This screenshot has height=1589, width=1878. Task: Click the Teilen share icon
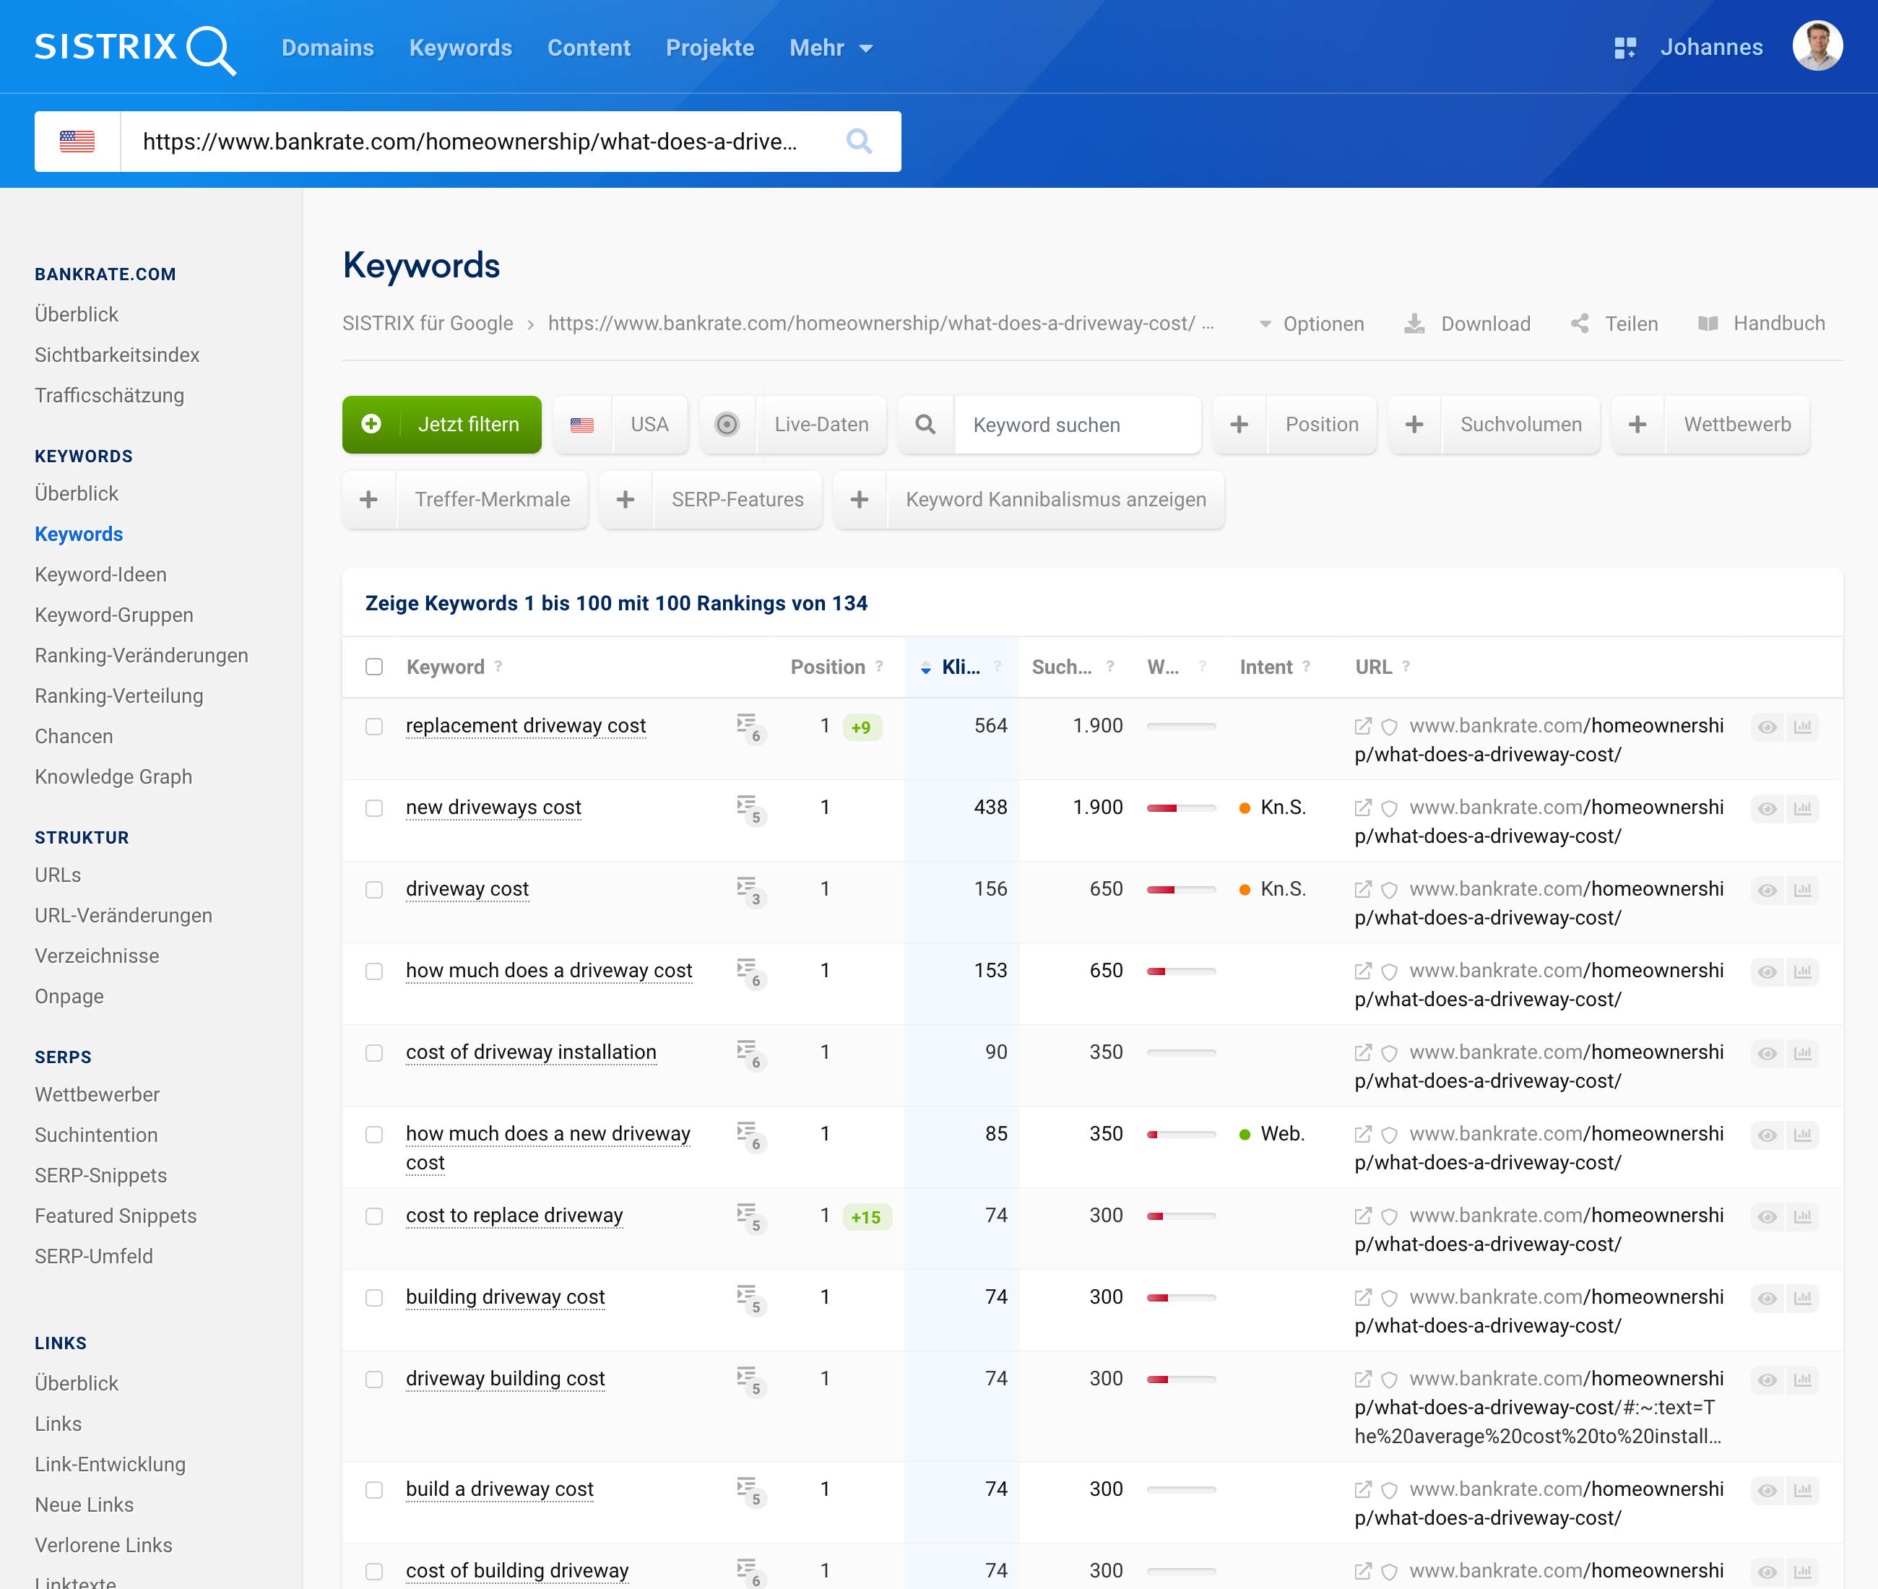[x=1580, y=324]
